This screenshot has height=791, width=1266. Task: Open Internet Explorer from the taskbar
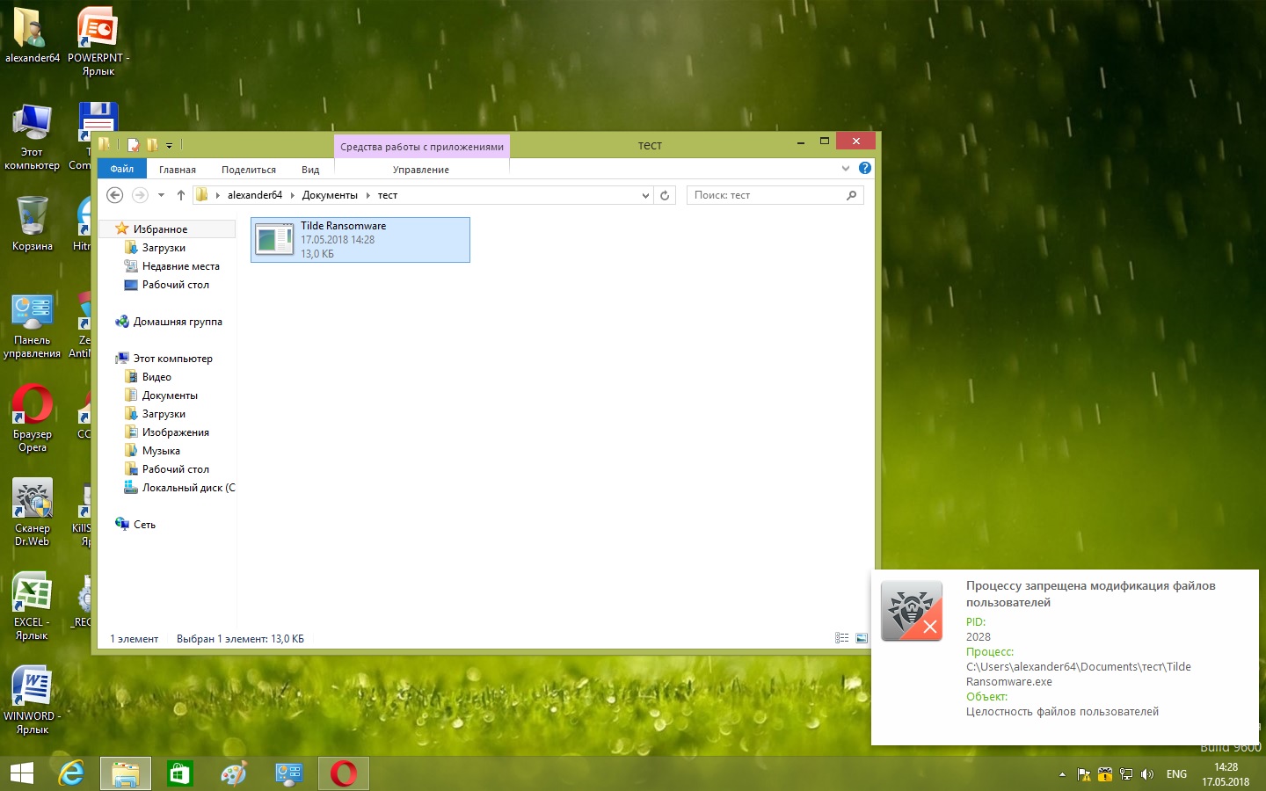coord(71,773)
